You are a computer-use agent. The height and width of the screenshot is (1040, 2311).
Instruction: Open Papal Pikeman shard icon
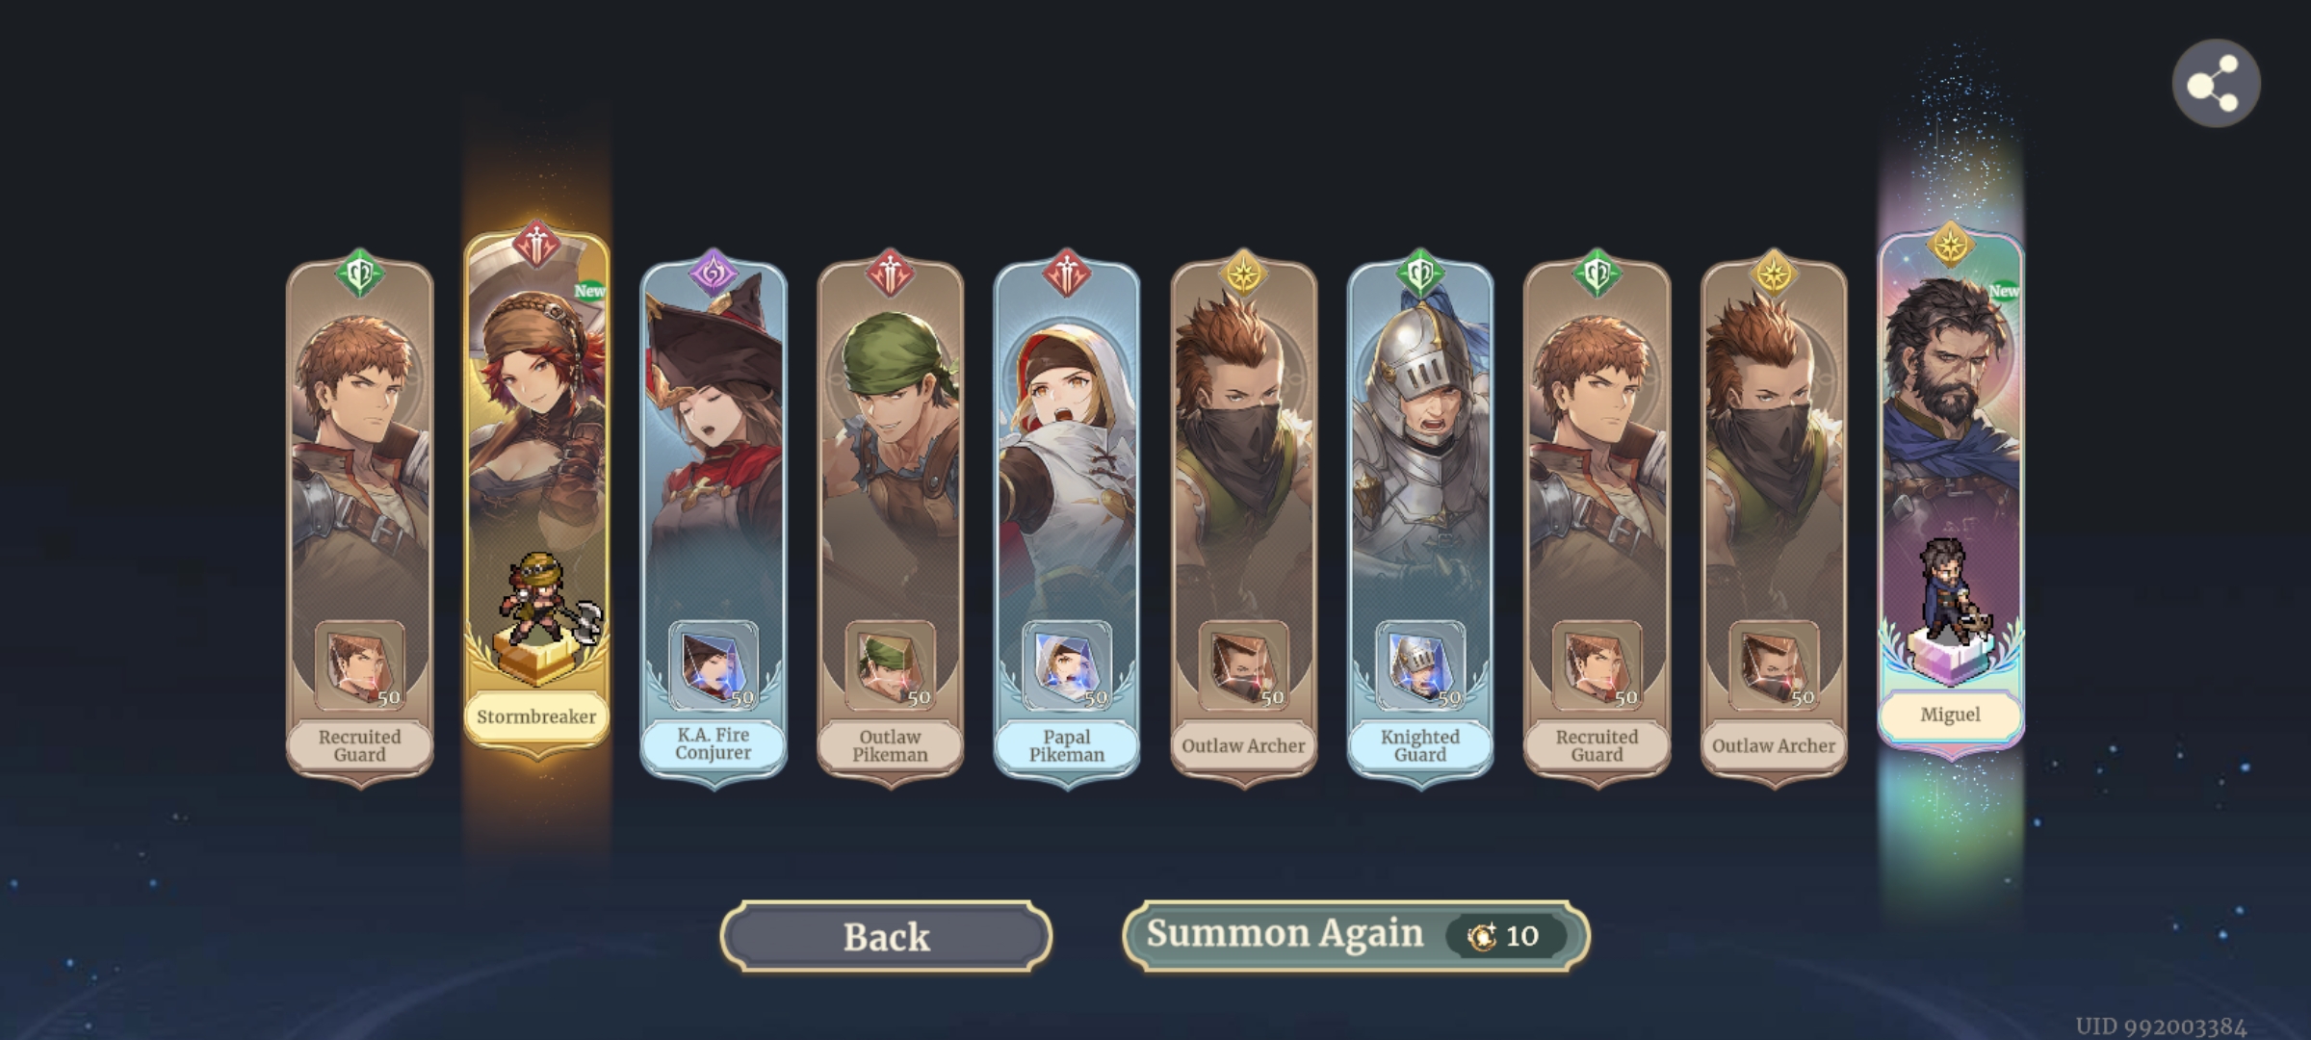point(1067,665)
